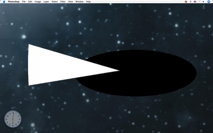Click the analog clock widget

click(x=13, y=119)
